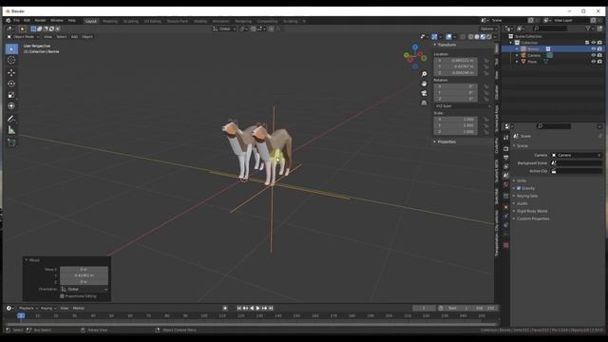Screen dimensions: 608x342
Task: Open the View Layer properties tab icon
Action: (x=505, y=167)
